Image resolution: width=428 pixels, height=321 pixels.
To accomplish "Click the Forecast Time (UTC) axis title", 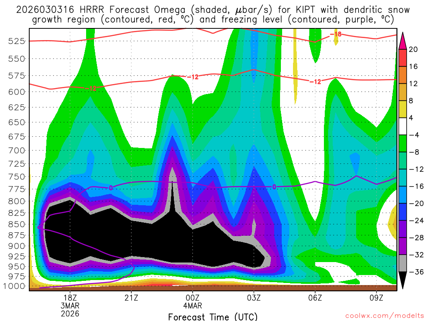I will pos(213,317).
